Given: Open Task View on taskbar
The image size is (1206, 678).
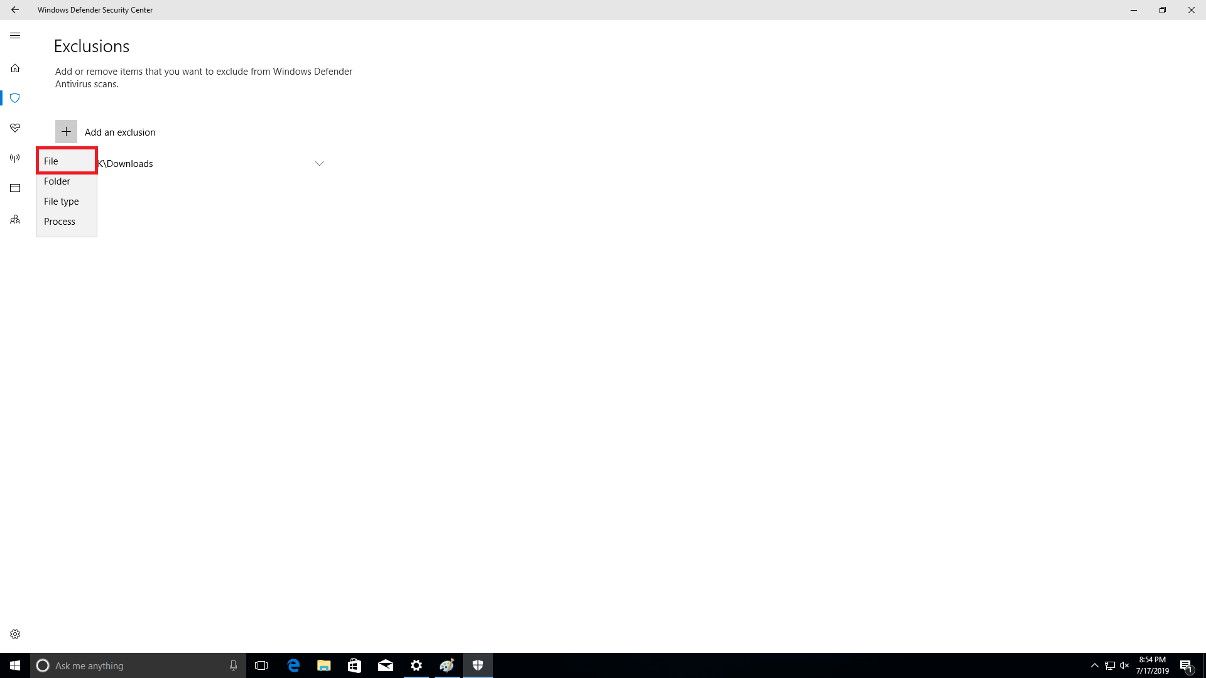Looking at the screenshot, I should point(261,665).
